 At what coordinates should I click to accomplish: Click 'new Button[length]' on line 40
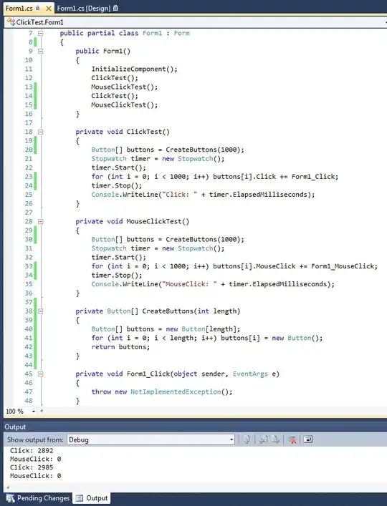point(201,329)
